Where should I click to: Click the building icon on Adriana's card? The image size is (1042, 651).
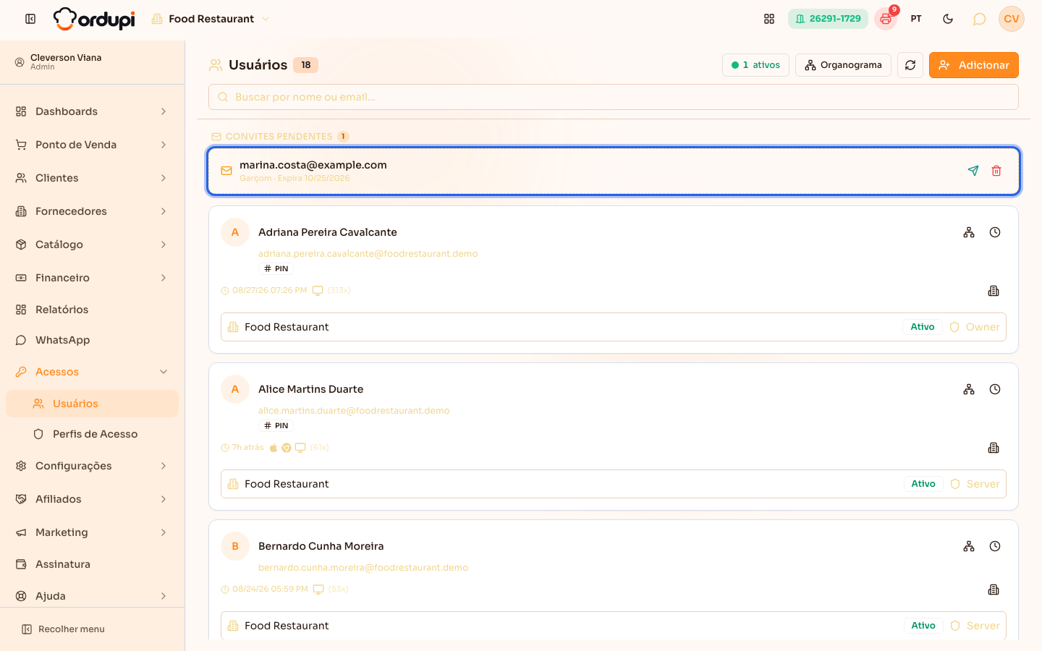(994, 291)
